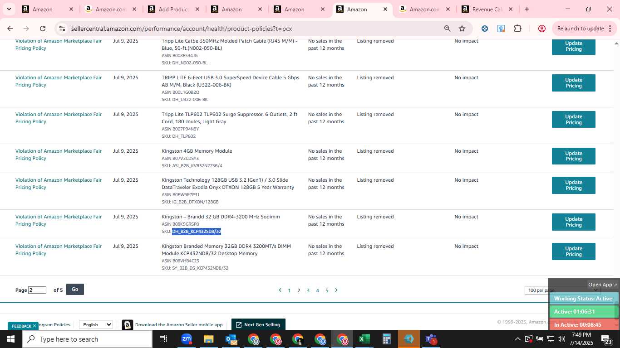
Task: Open the Windows notification center
Action: pos(606,339)
